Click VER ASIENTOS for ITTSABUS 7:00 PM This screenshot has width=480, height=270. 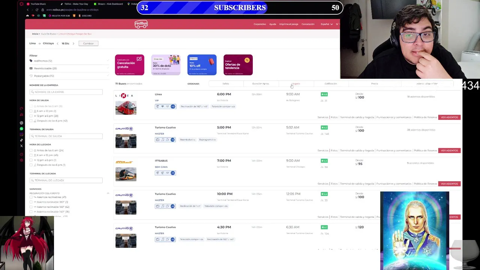click(449, 184)
